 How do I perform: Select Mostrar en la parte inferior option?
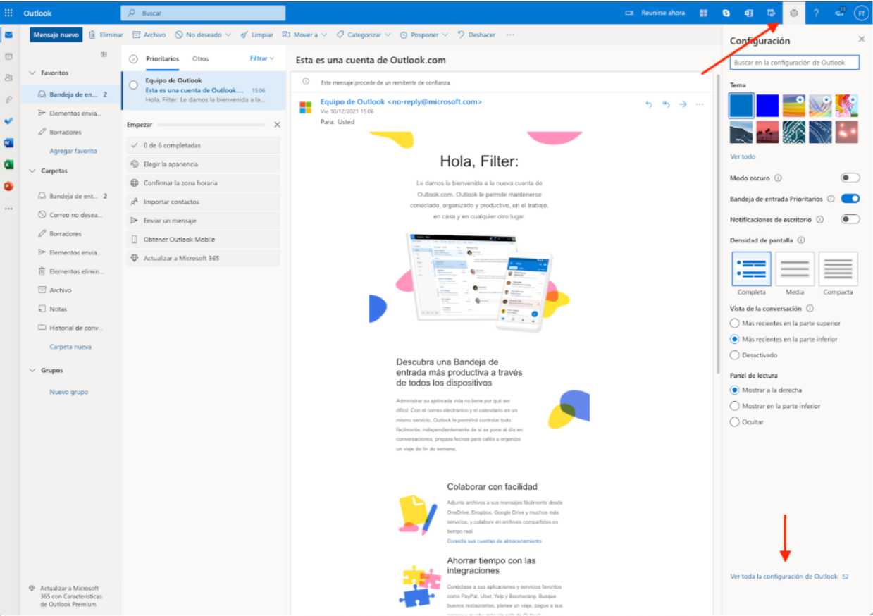[x=735, y=406]
